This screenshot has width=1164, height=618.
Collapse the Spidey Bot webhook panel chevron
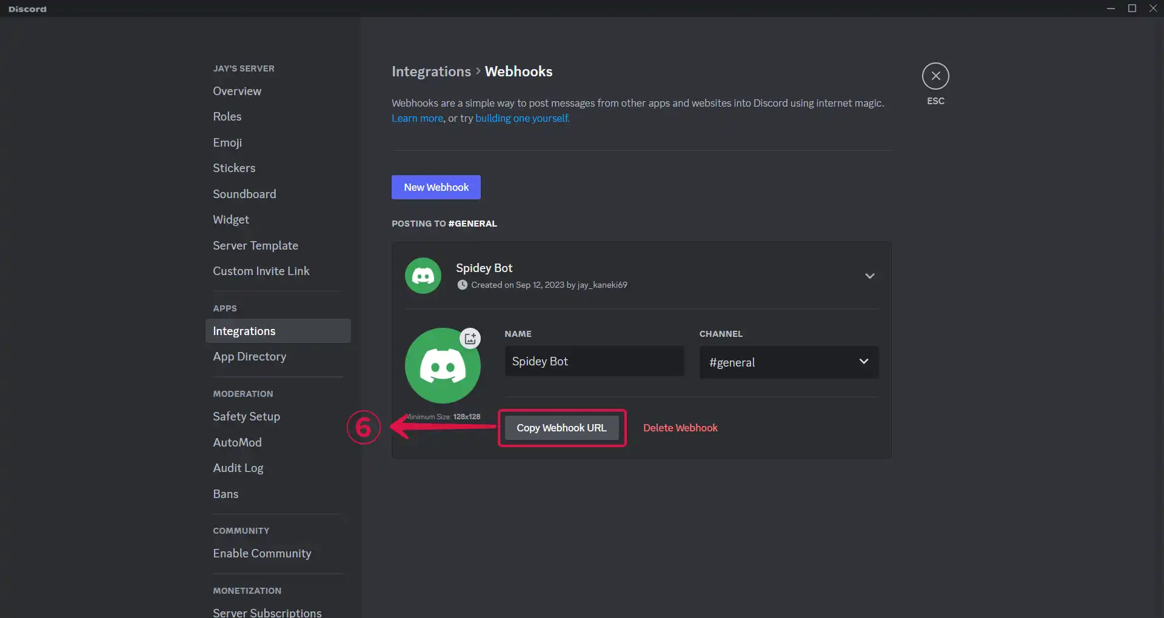pos(870,276)
